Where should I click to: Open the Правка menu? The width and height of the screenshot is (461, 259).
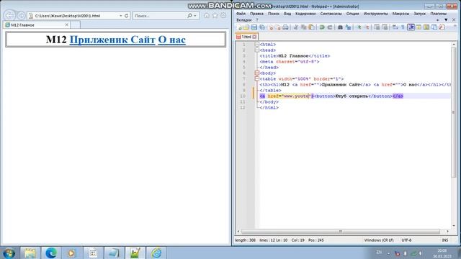point(256,14)
